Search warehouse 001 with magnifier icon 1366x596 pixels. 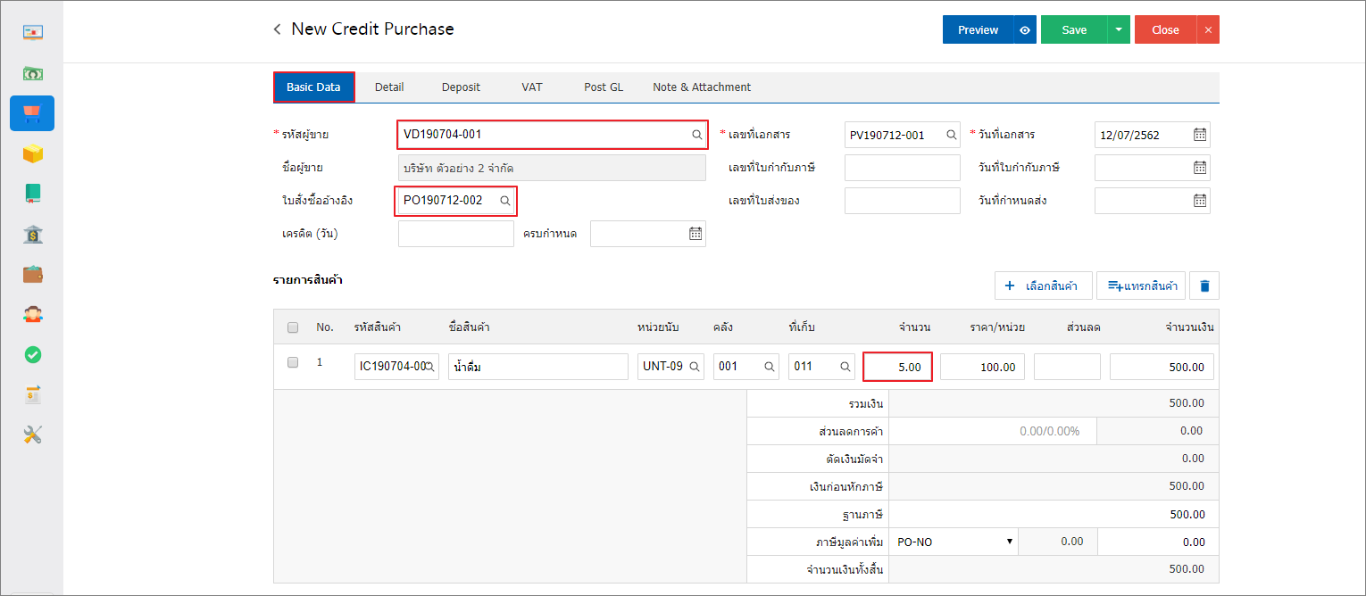(770, 367)
